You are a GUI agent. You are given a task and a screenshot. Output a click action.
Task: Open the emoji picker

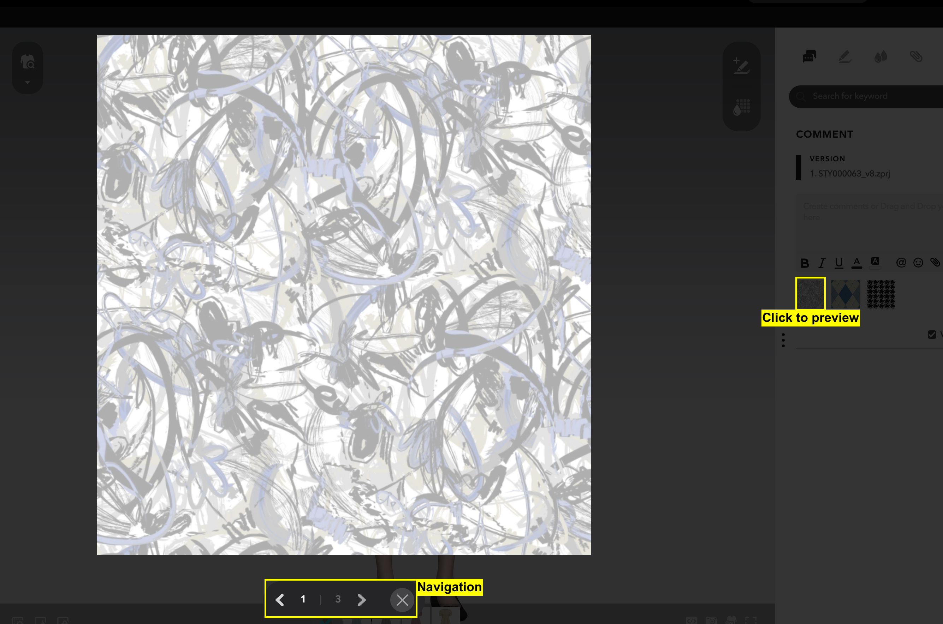click(x=918, y=263)
